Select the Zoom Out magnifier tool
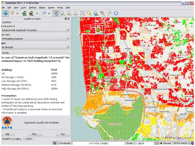 pyautogui.click(x=69, y=13)
